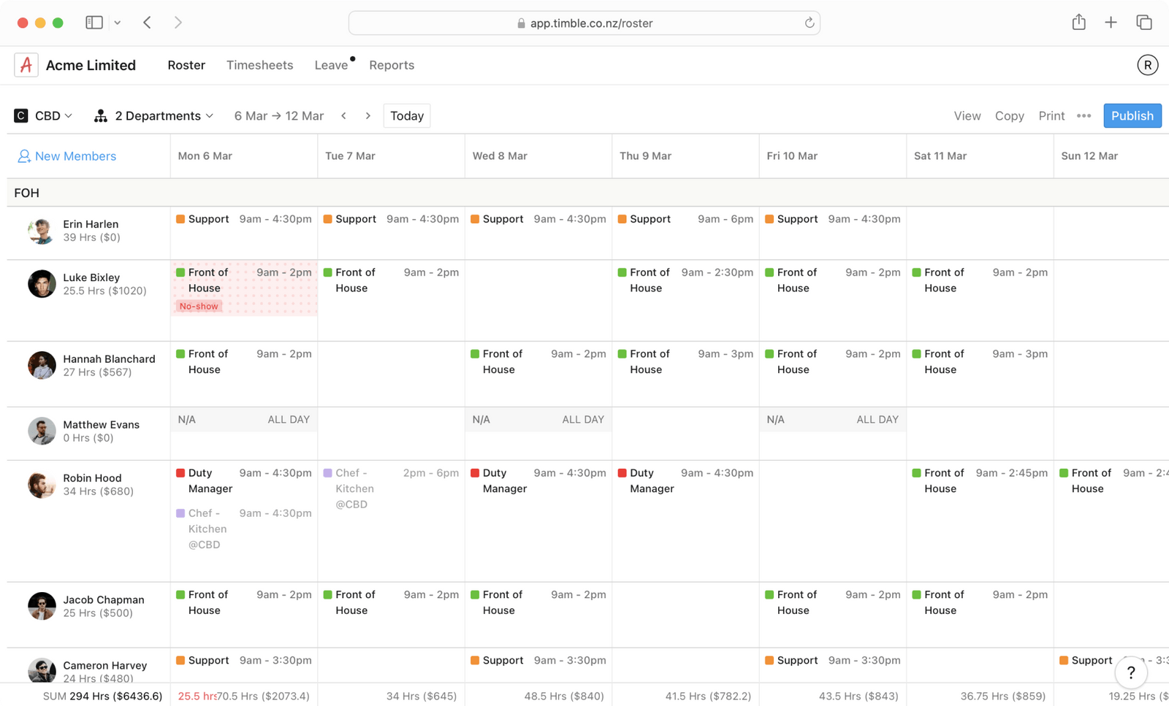Open the Reports section
This screenshot has height=706, width=1169.
[x=392, y=65]
